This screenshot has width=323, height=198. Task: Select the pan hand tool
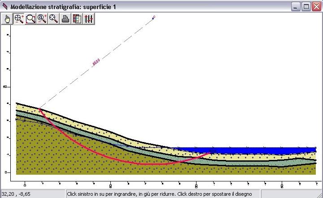[x=8, y=18]
